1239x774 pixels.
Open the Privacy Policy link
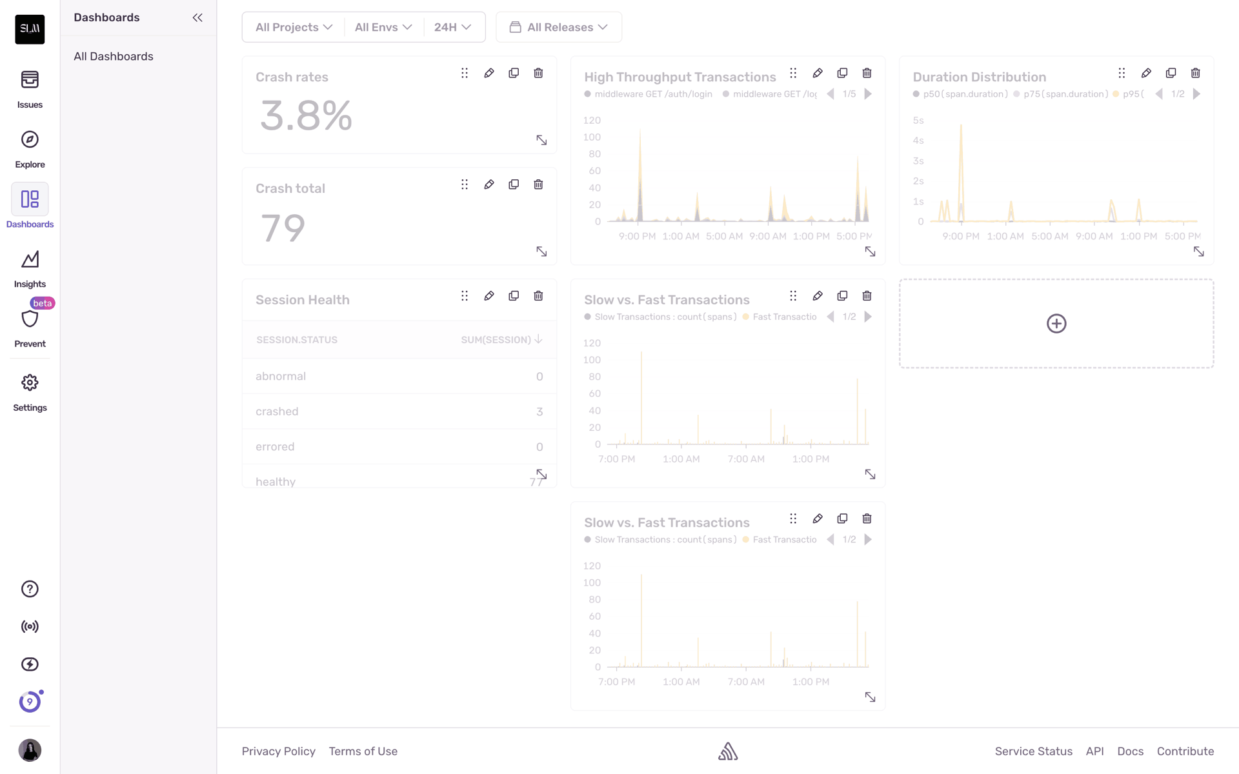pos(279,751)
